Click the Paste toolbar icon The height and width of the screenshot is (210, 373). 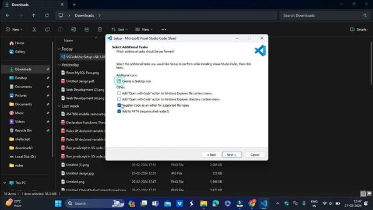click(61, 30)
